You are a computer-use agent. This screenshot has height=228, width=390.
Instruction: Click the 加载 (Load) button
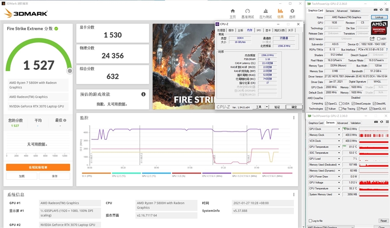pos(21,176)
